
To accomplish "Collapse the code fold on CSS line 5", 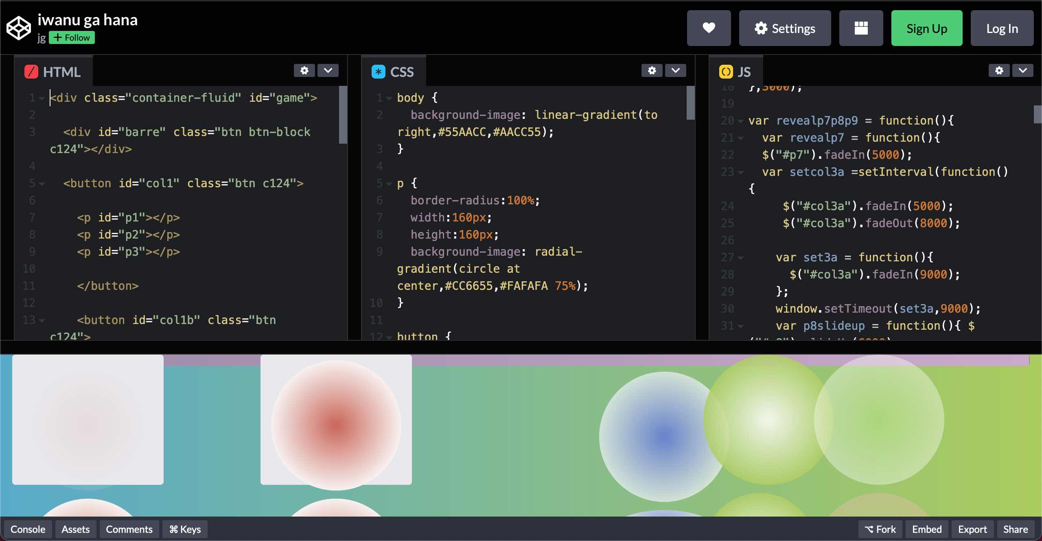I will point(389,184).
